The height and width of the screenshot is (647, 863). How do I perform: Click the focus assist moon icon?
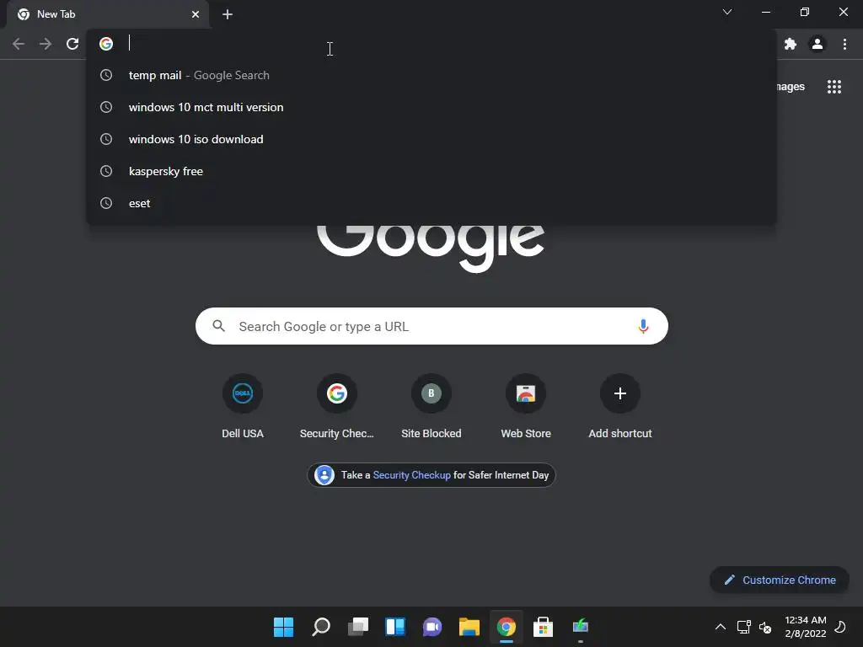[840, 627]
